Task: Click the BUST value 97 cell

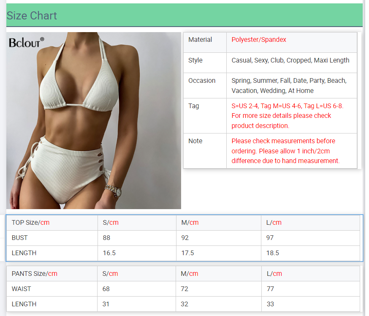Action: [270, 238]
